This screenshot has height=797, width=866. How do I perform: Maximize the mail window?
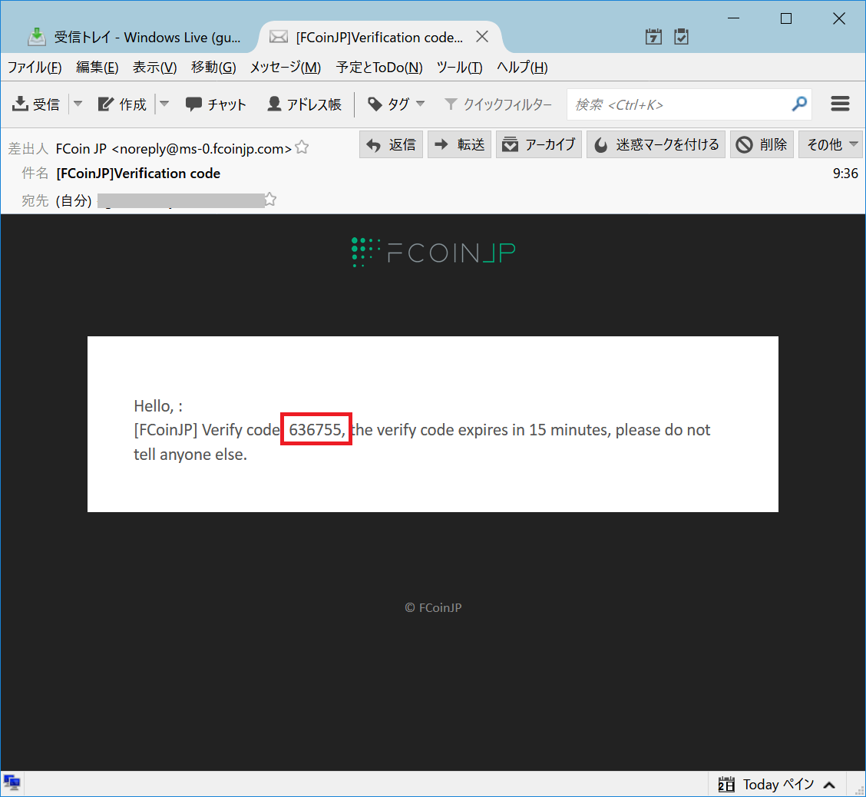(786, 18)
